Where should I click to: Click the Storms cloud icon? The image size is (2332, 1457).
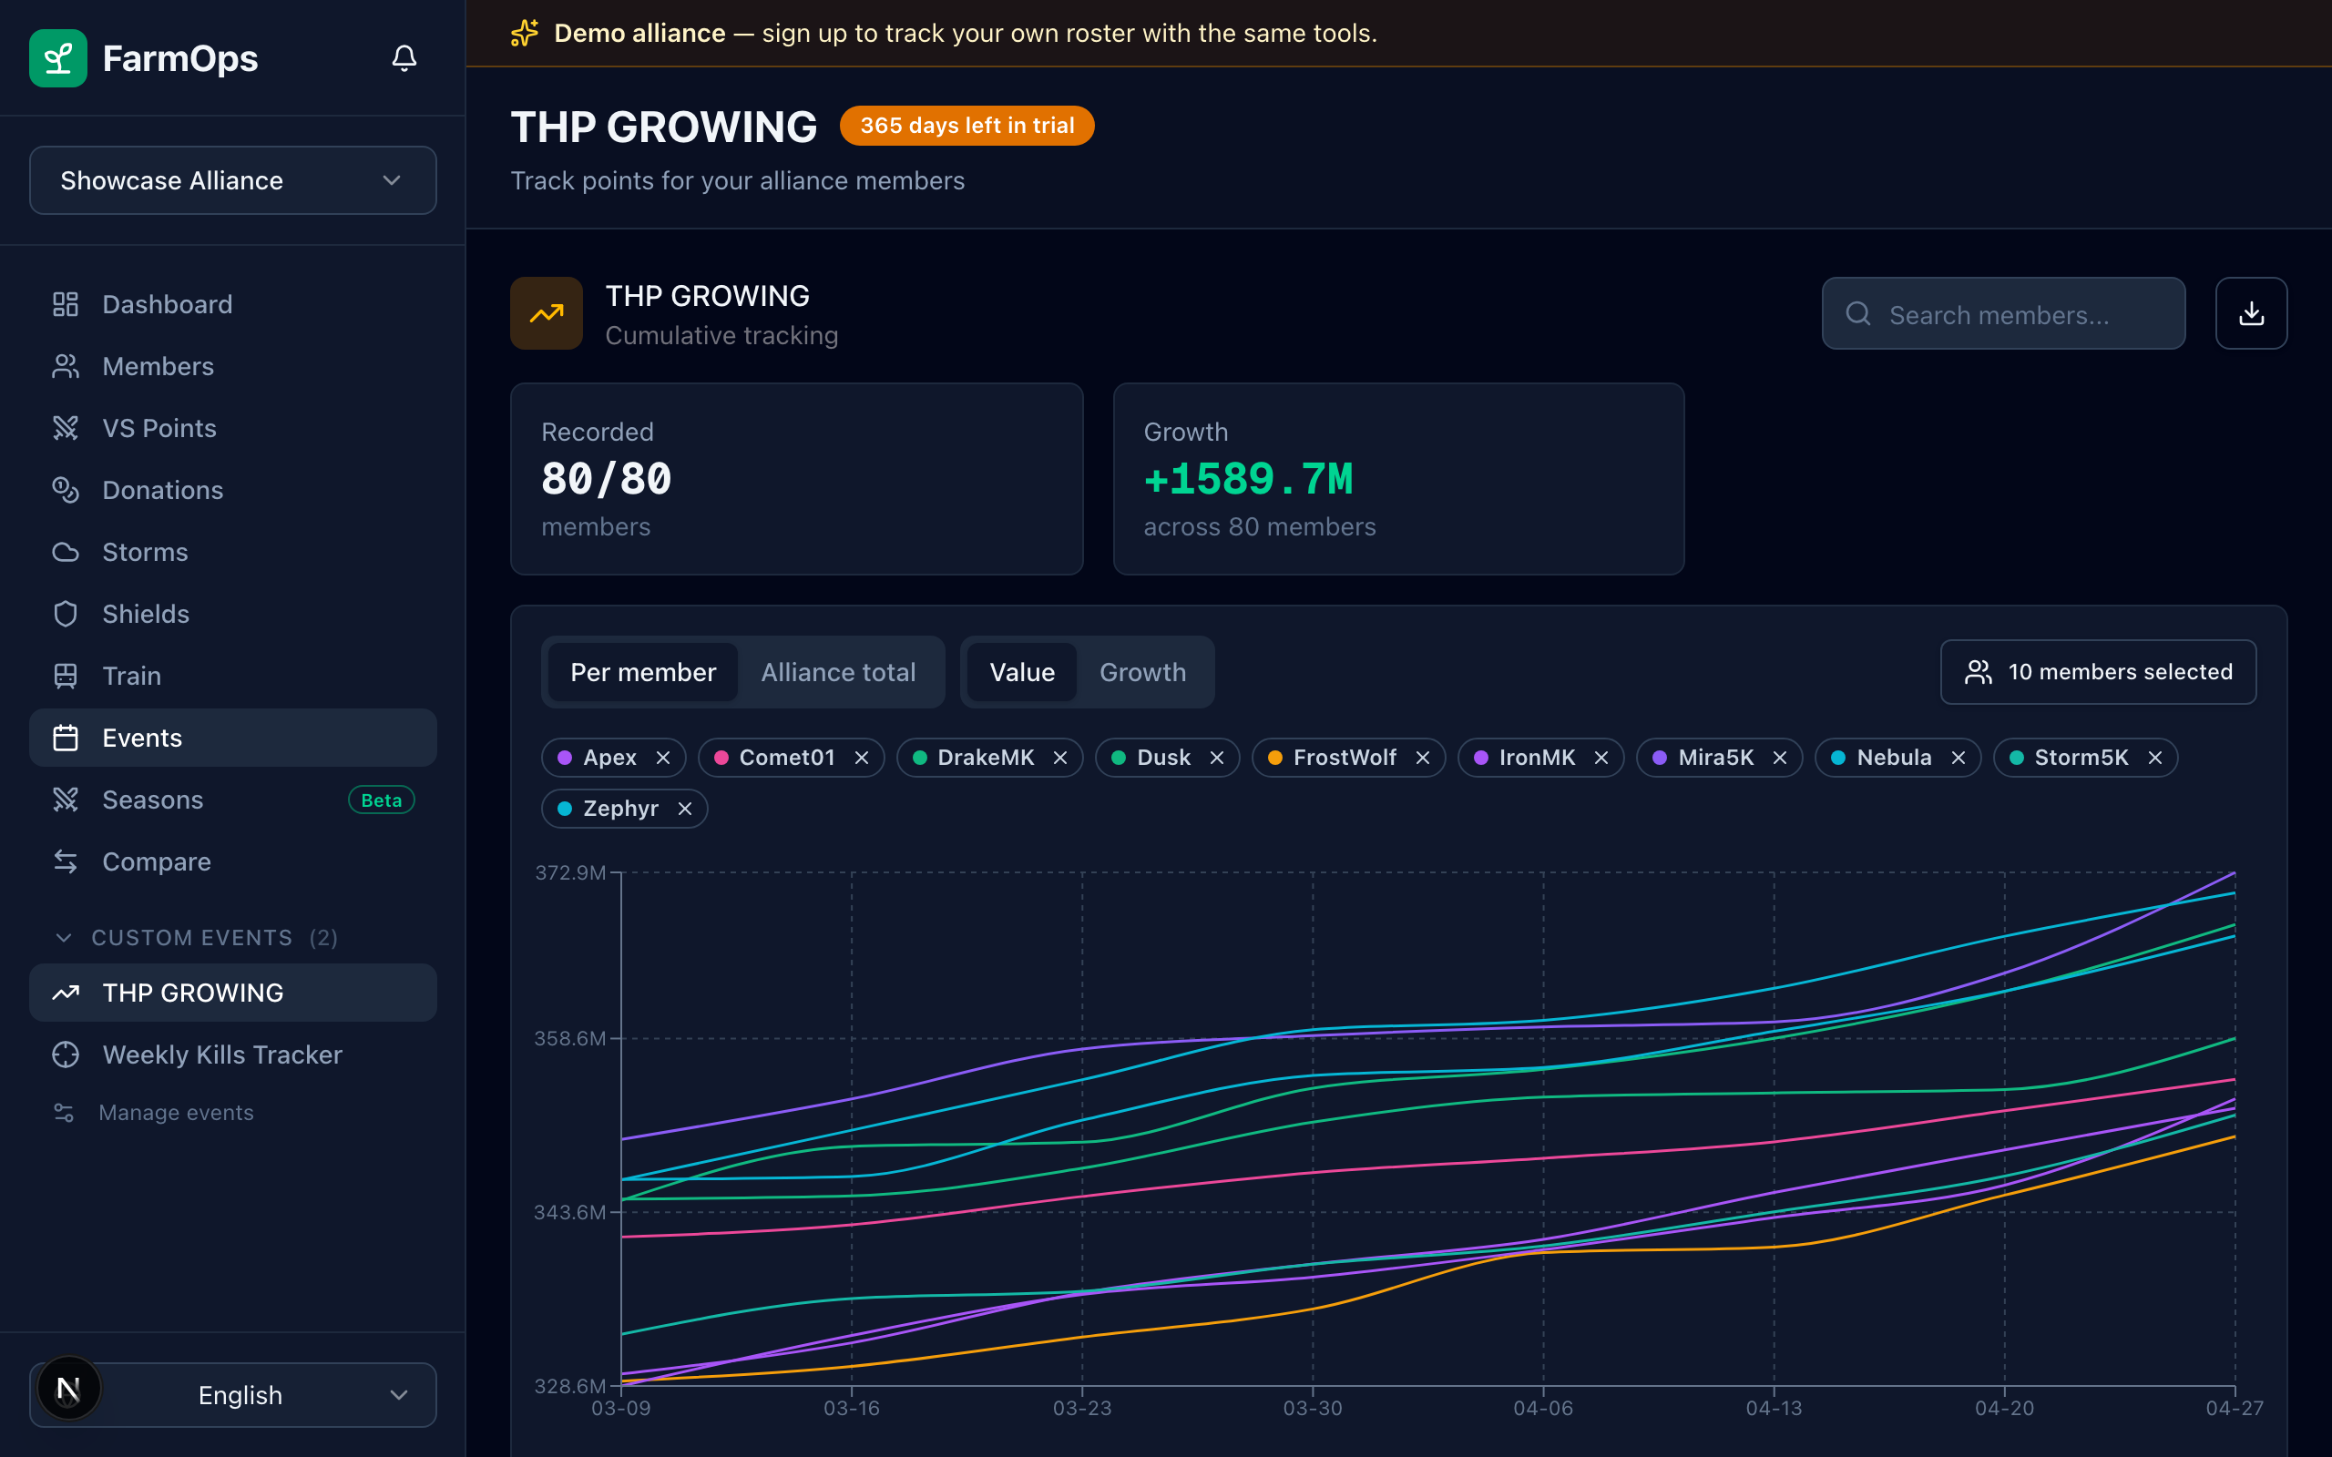[66, 552]
